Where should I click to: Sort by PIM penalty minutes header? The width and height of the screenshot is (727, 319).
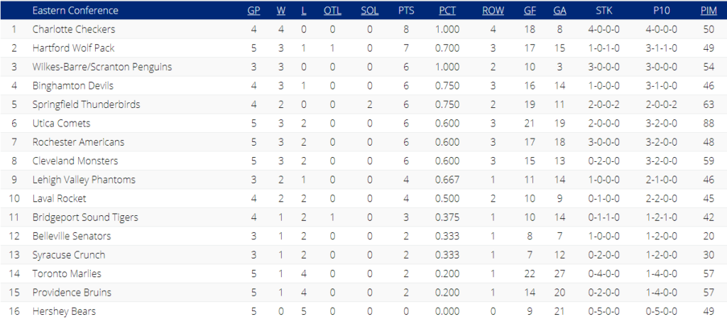point(709,11)
